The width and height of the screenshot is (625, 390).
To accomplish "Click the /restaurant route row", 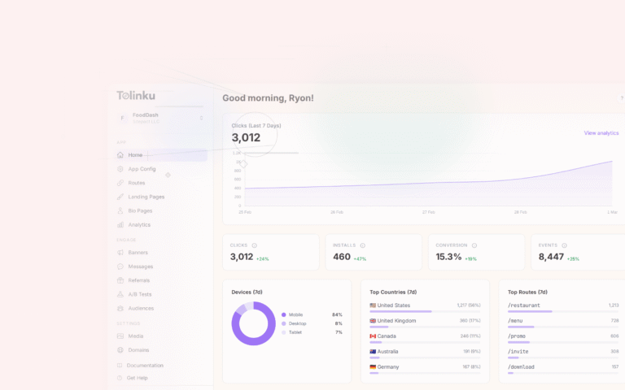I will [563, 307].
